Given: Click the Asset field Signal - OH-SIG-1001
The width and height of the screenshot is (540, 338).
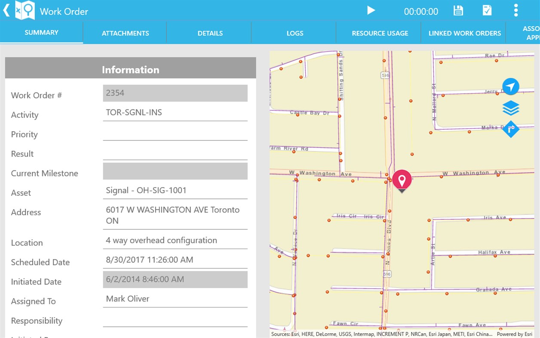Looking at the screenshot, I should [x=175, y=190].
